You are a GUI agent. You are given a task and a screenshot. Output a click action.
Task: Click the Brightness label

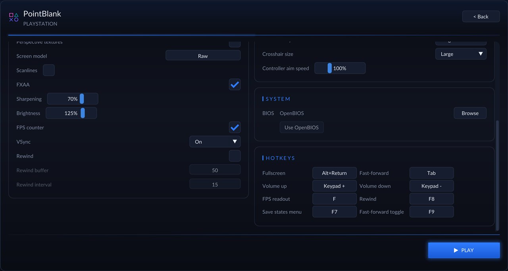(28, 113)
